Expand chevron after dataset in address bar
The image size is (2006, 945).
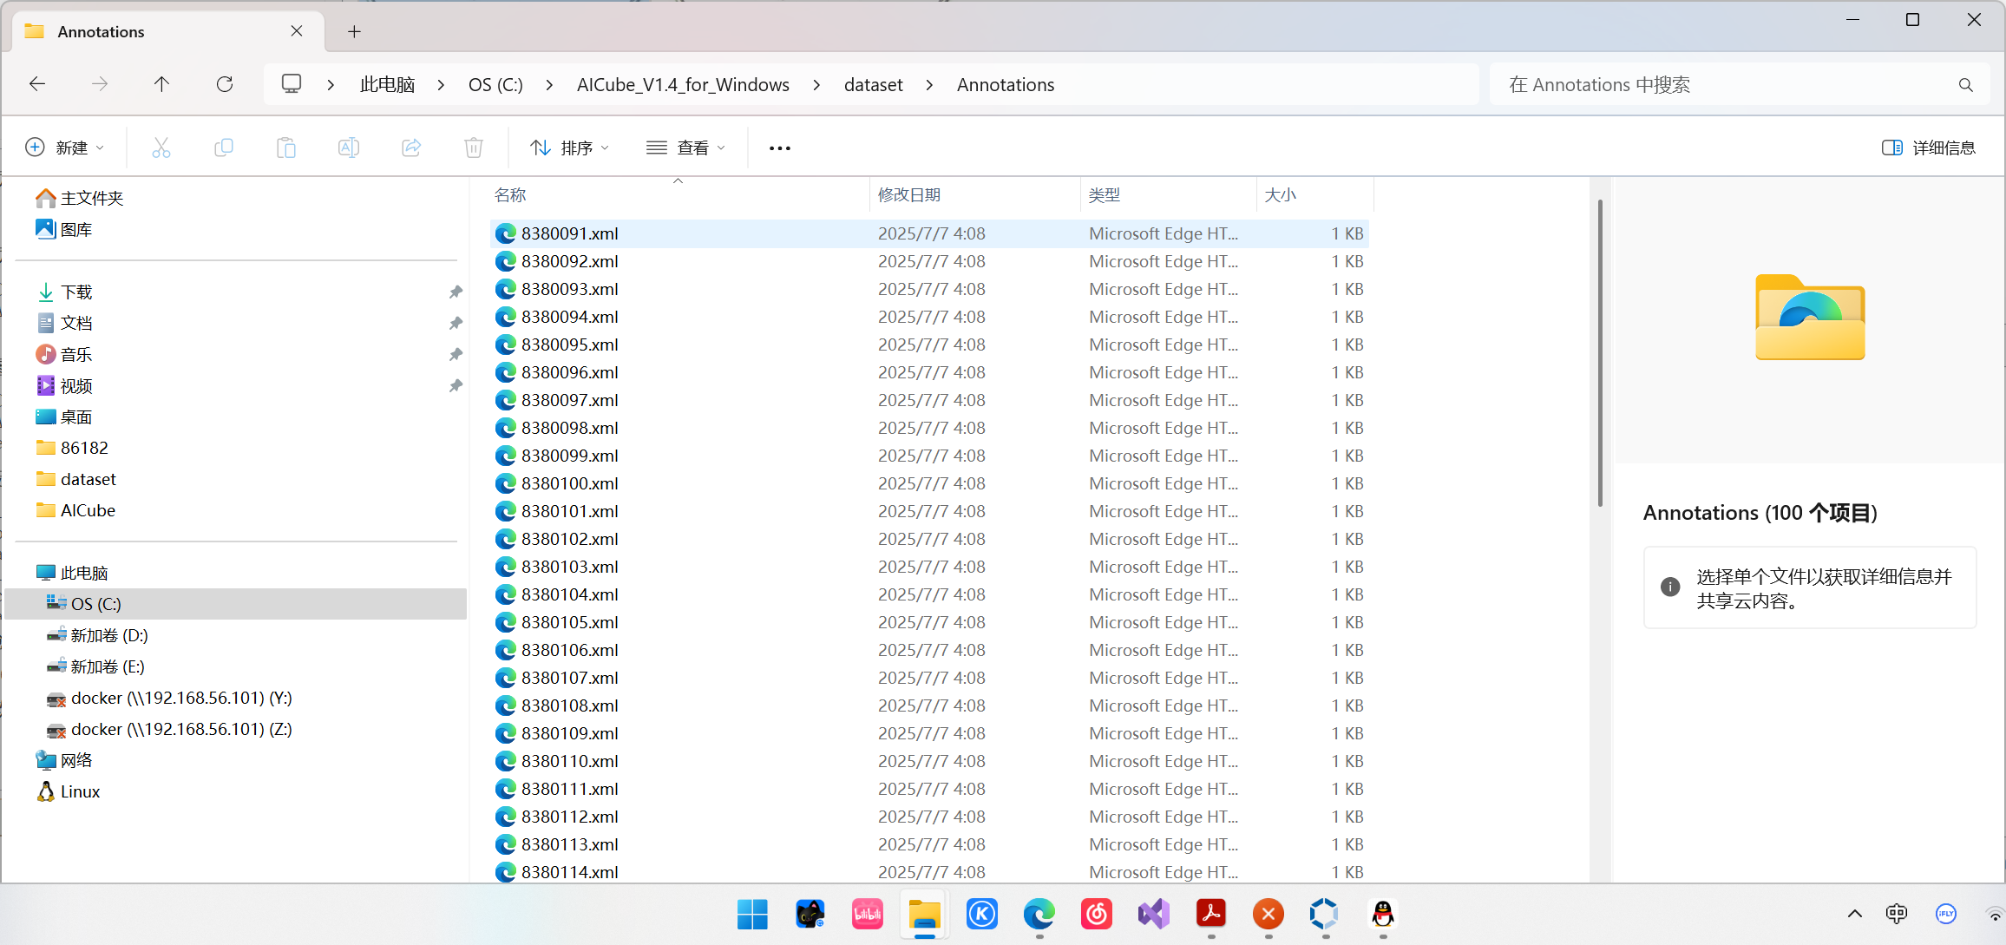929,85
